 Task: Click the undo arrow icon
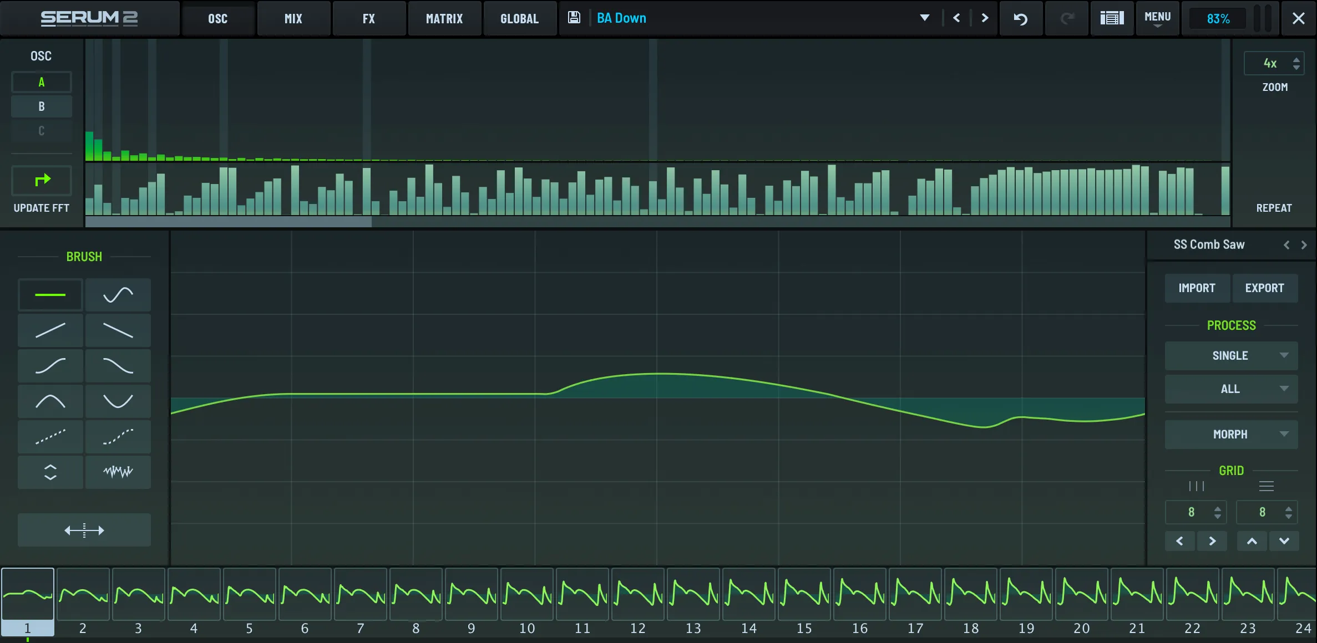point(1020,19)
